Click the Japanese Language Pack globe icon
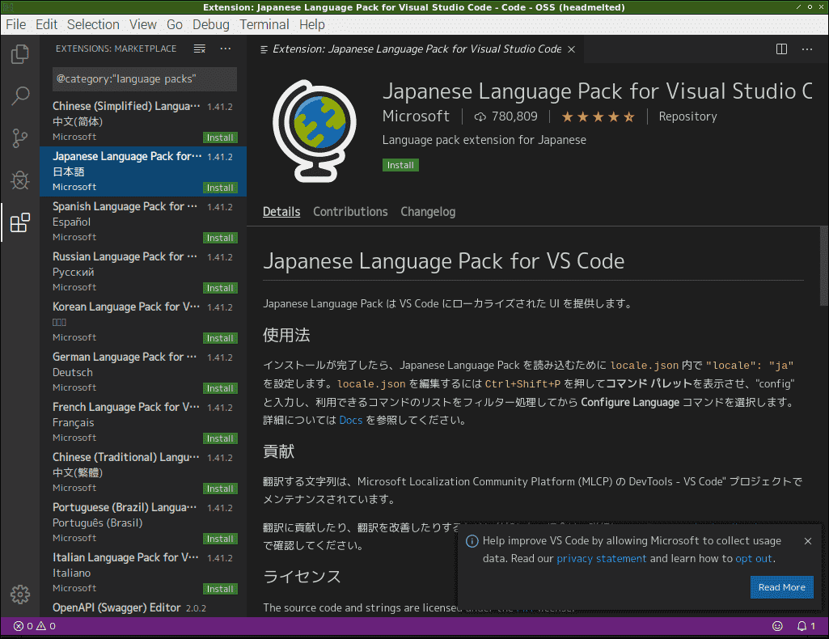The width and height of the screenshot is (829, 639). tap(315, 131)
